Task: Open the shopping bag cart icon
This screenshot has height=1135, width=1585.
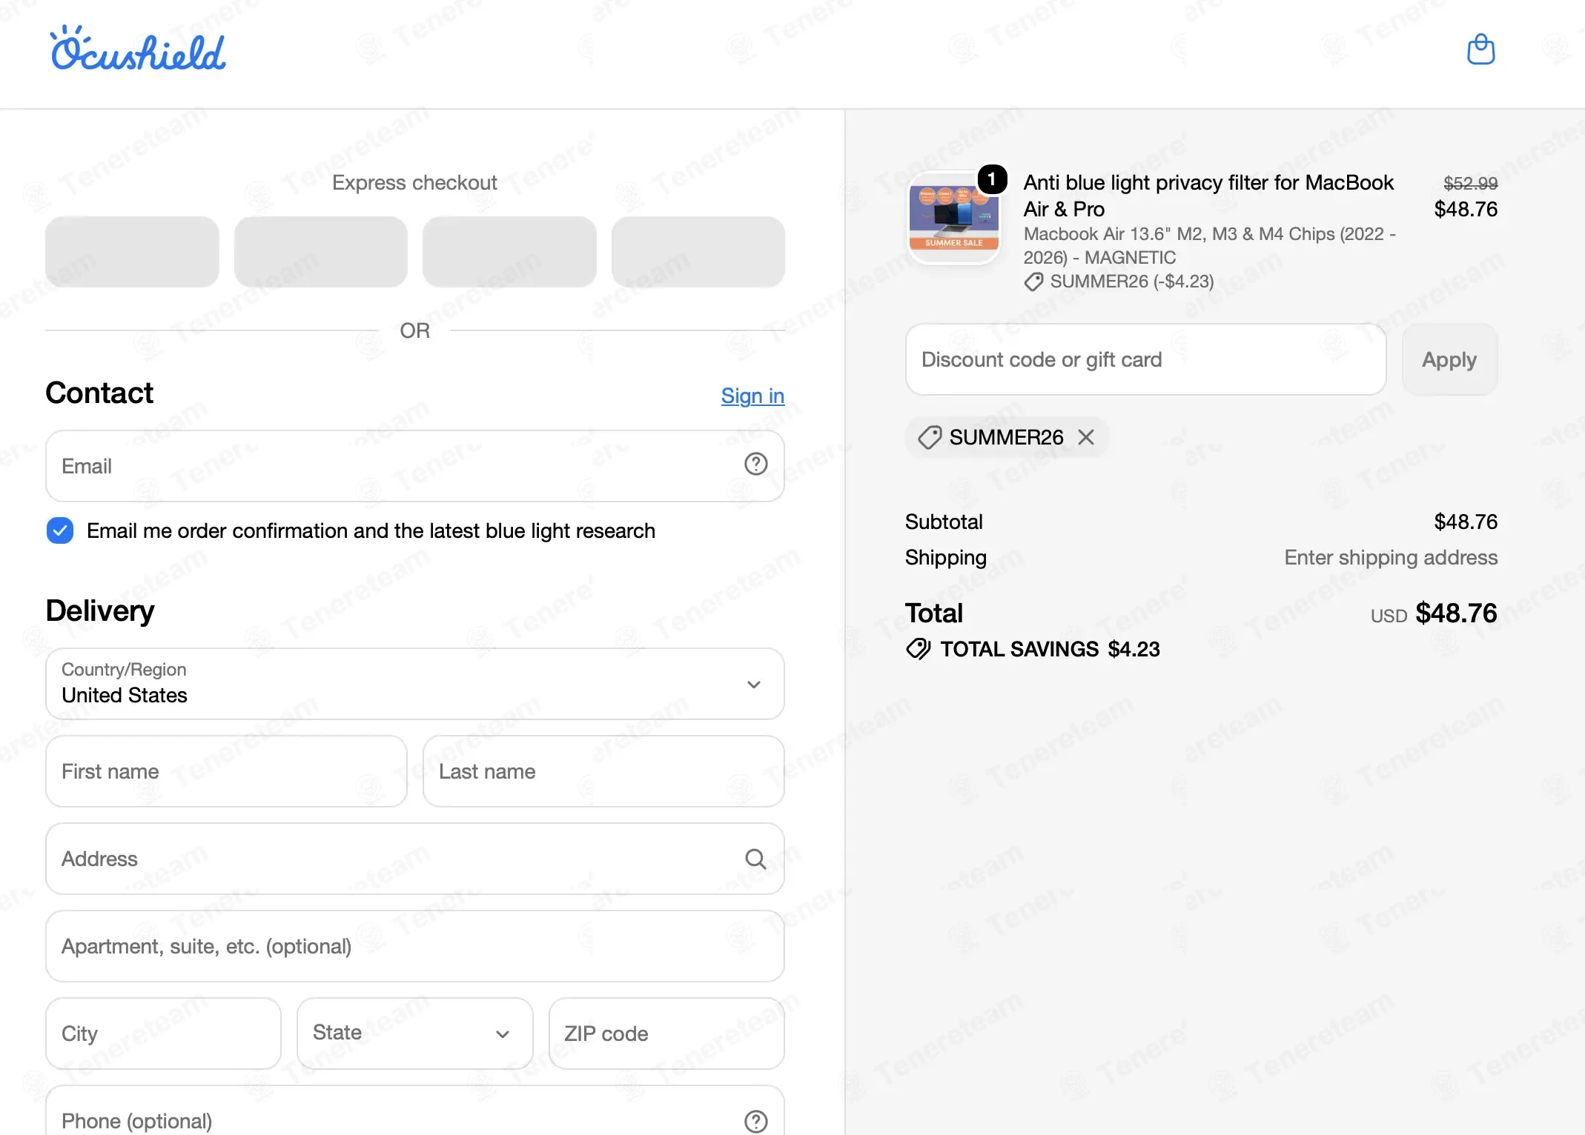Action: click(x=1480, y=50)
